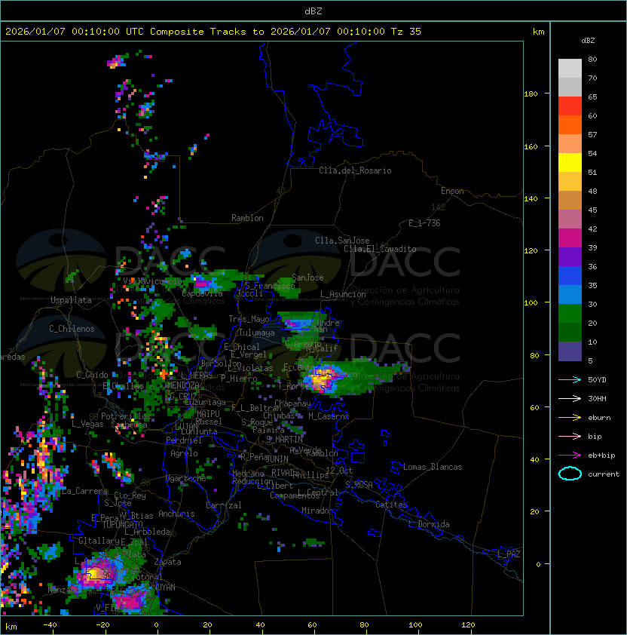This screenshot has width=627, height=635.
Task: Click the cyan 50YD arrow in legend
Action: (570, 379)
